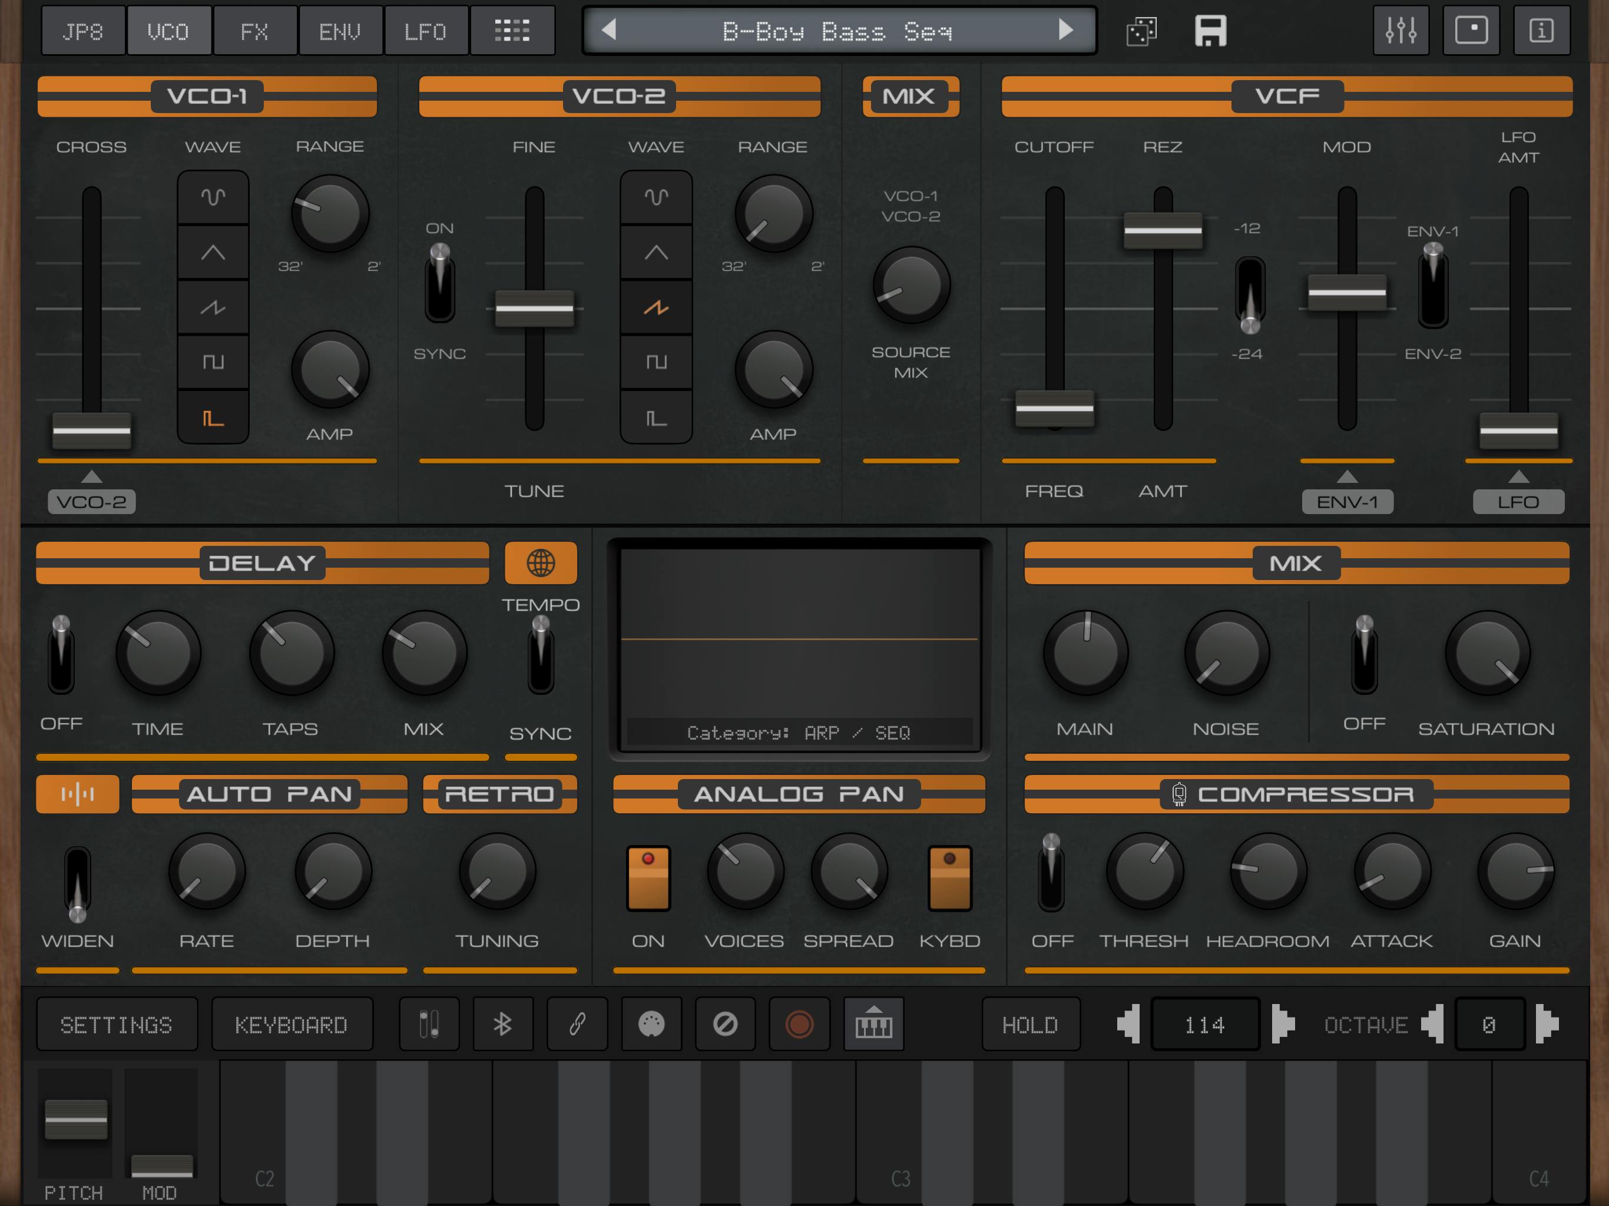The height and width of the screenshot is (1206, 1609).
Task: Toggle the VCO-2 SYNC switch
Action: [439, 284]
